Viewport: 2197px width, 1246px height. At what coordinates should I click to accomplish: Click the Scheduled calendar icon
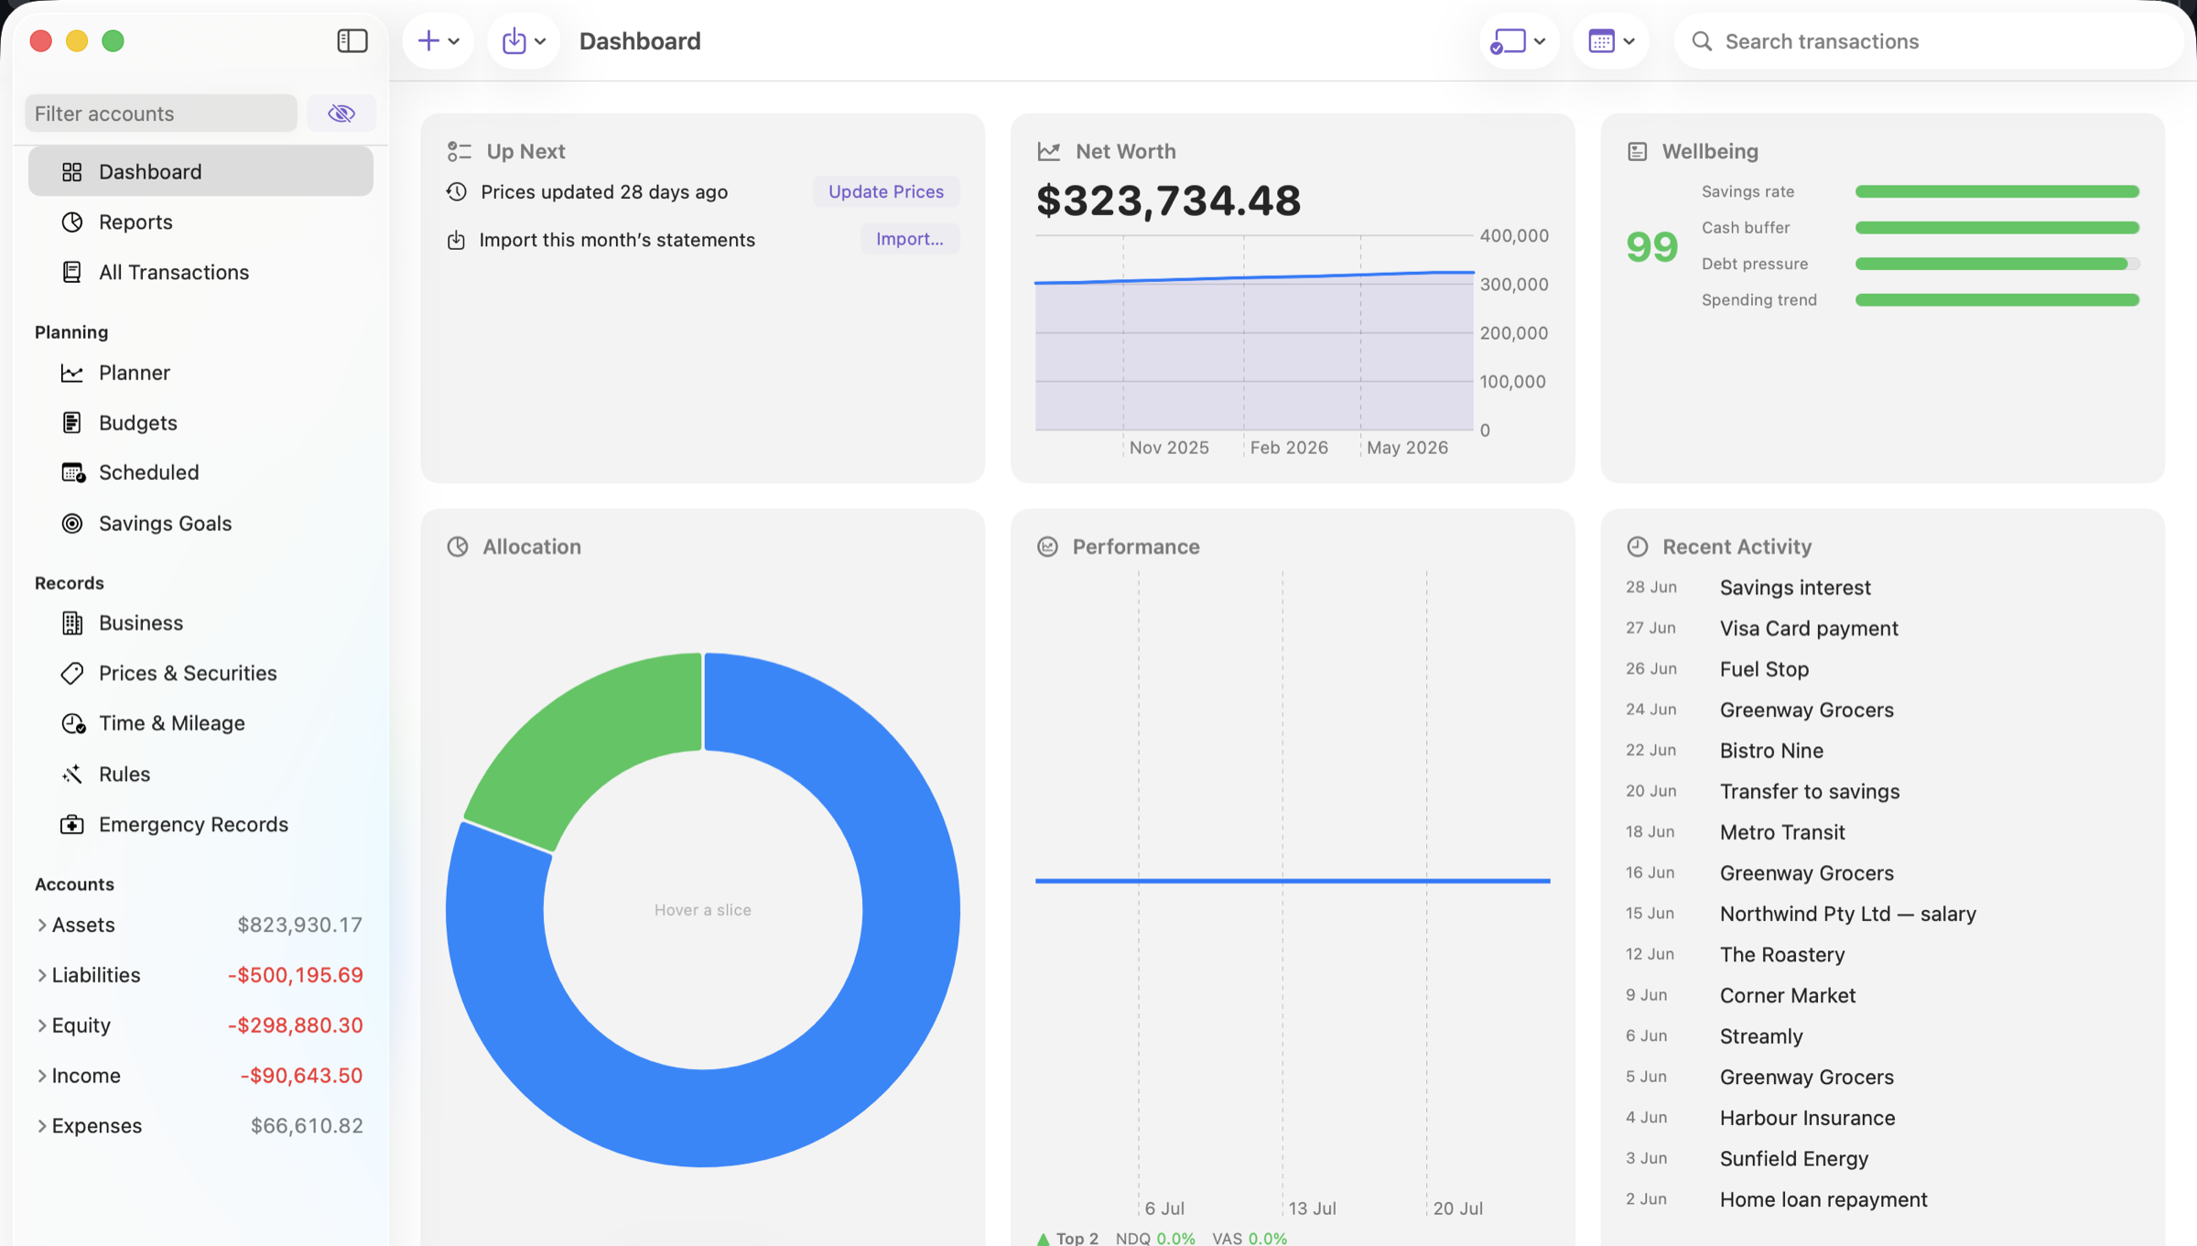tap(73, 472)
